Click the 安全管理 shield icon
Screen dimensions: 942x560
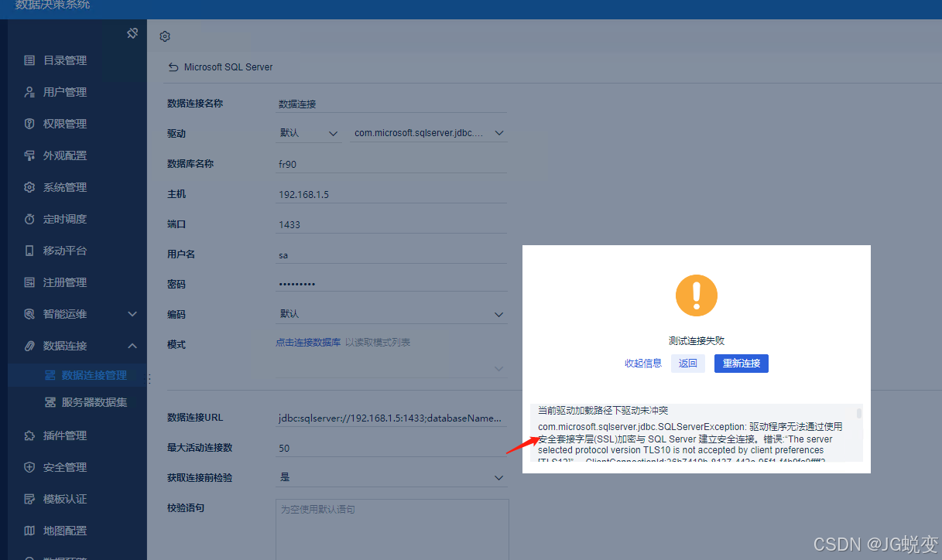pos(29,467)
